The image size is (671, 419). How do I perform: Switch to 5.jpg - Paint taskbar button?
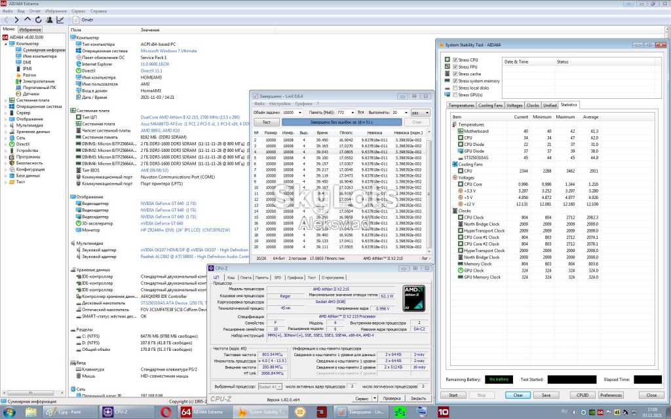71,412
